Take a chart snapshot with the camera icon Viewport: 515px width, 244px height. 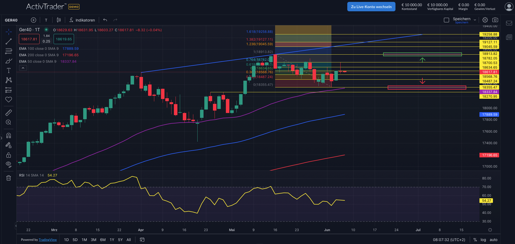coord(495,20)
